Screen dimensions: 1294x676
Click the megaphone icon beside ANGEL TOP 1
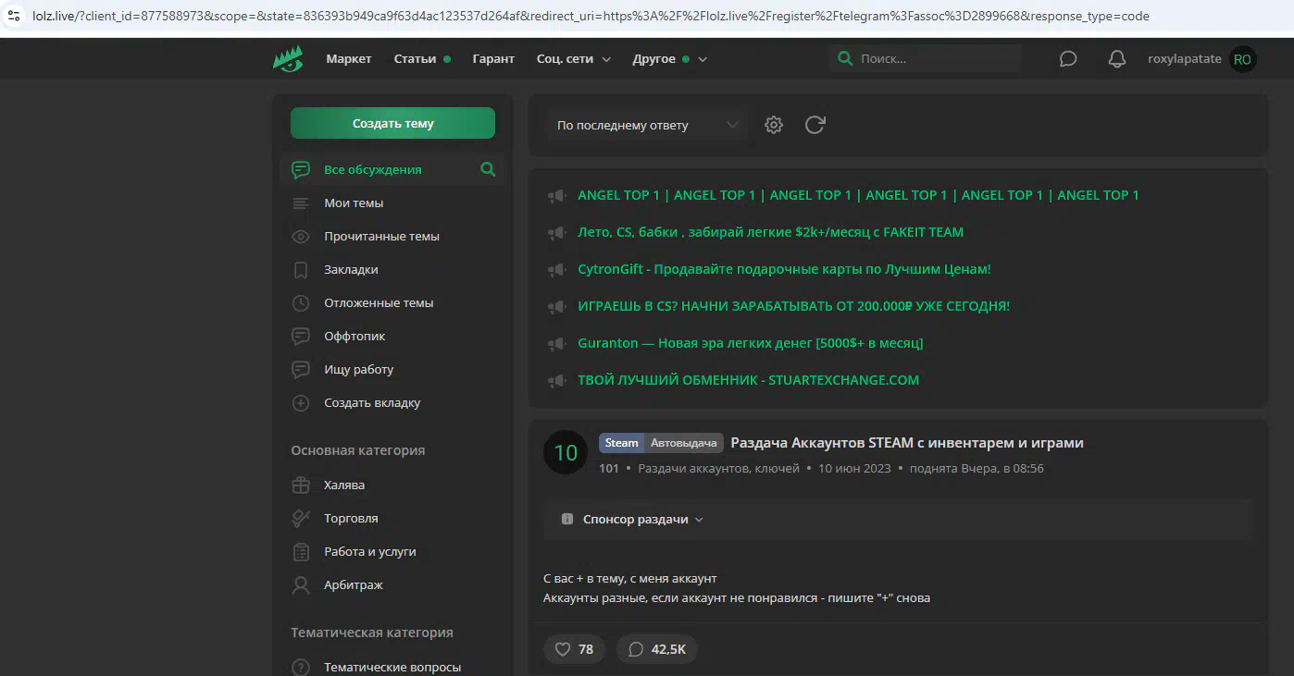pos(556,195)
